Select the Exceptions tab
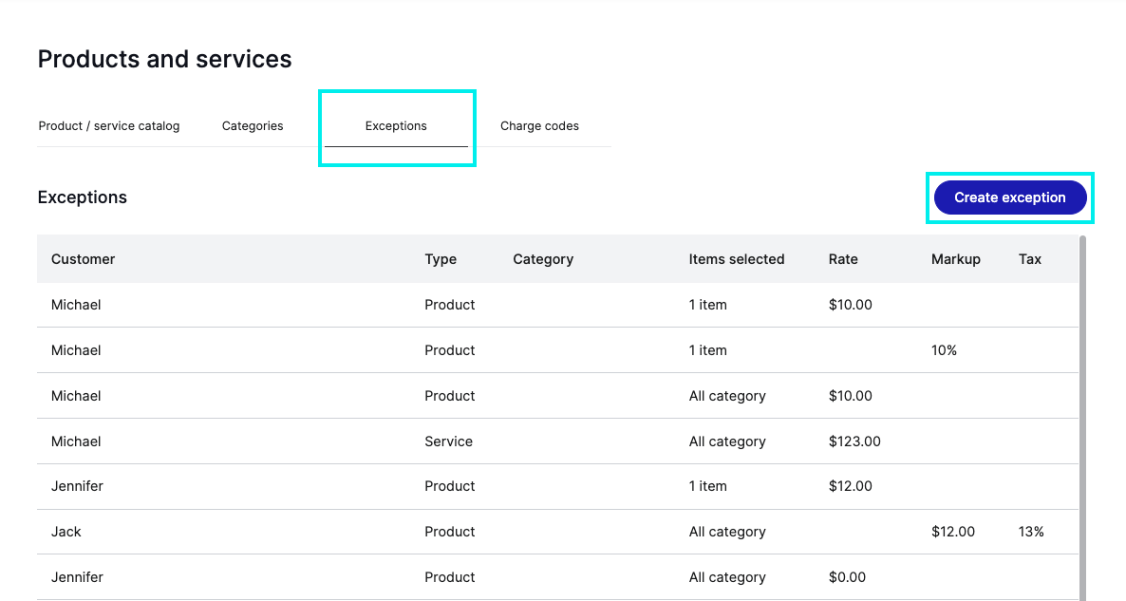This screenshot has height=601, width=1126. tap(396, 125)
